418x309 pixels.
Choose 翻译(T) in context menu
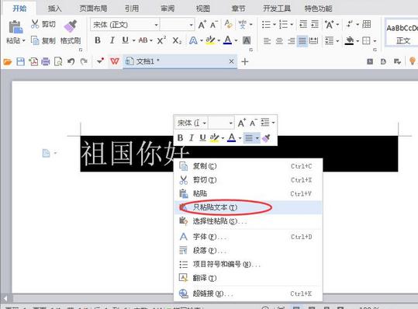pyautogui.click(x=248, y=278)
